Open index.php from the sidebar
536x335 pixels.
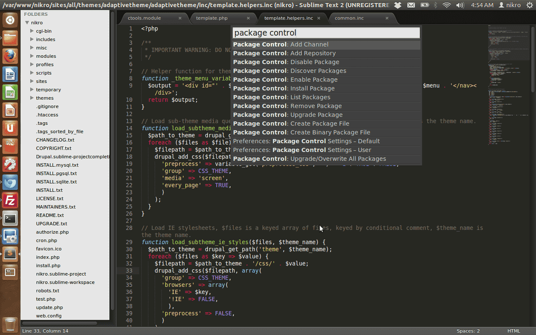(48, 257)
